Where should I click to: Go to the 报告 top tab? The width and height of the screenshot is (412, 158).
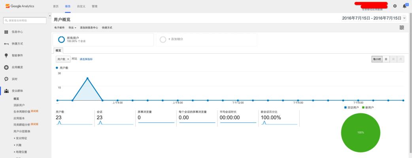pyautogui.click(x=68, y=6)
